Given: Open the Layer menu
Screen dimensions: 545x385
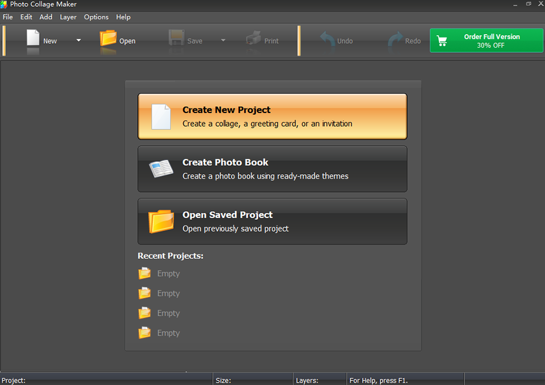Looking at the screenshot, I should 68,17.
